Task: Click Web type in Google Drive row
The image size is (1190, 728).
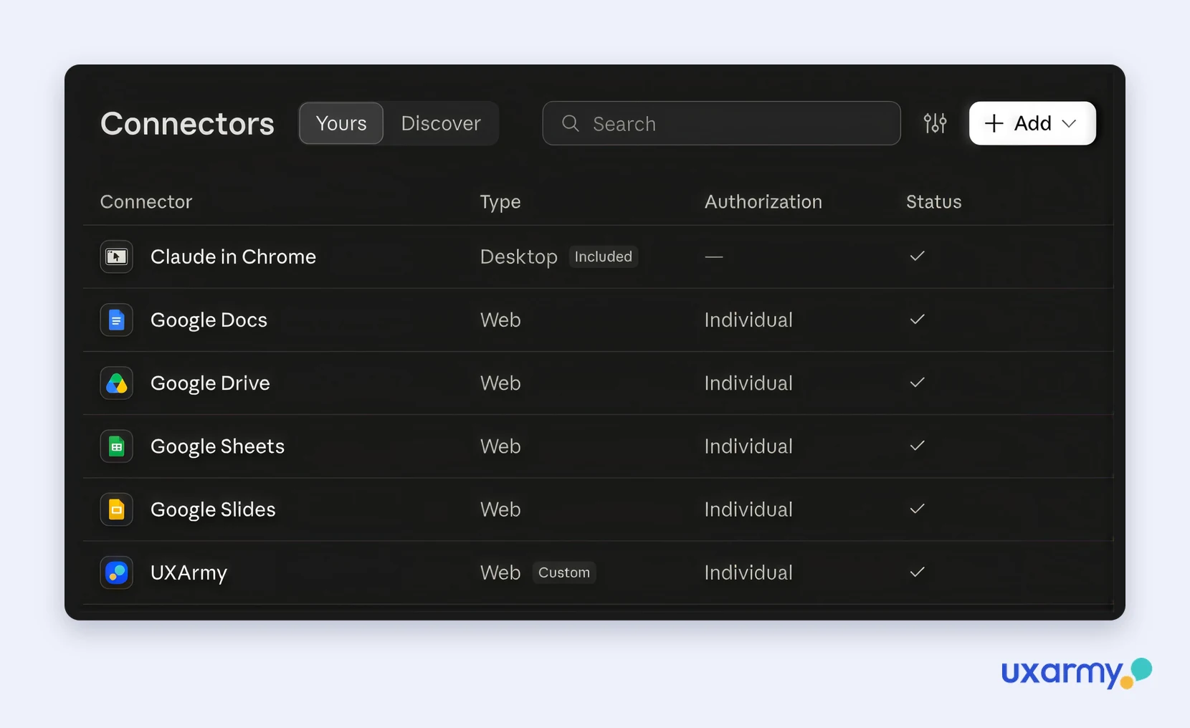Action: [x=500, y=383]
